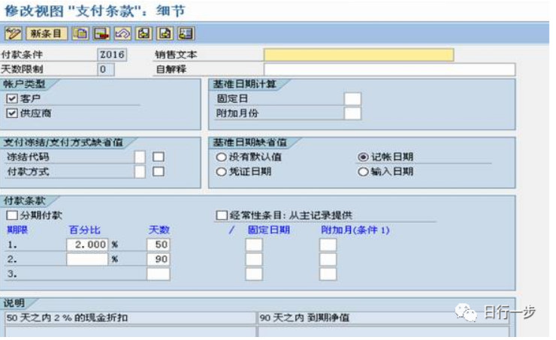Click the 固定日期 box in row 2

click(254, 259)
